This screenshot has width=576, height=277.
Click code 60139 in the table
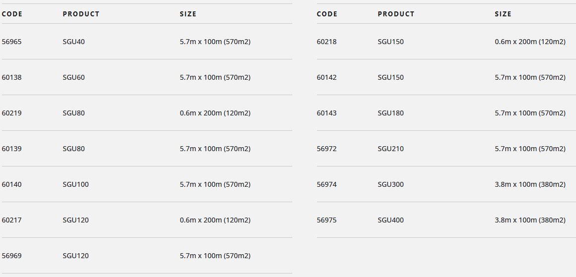[12, 149]
